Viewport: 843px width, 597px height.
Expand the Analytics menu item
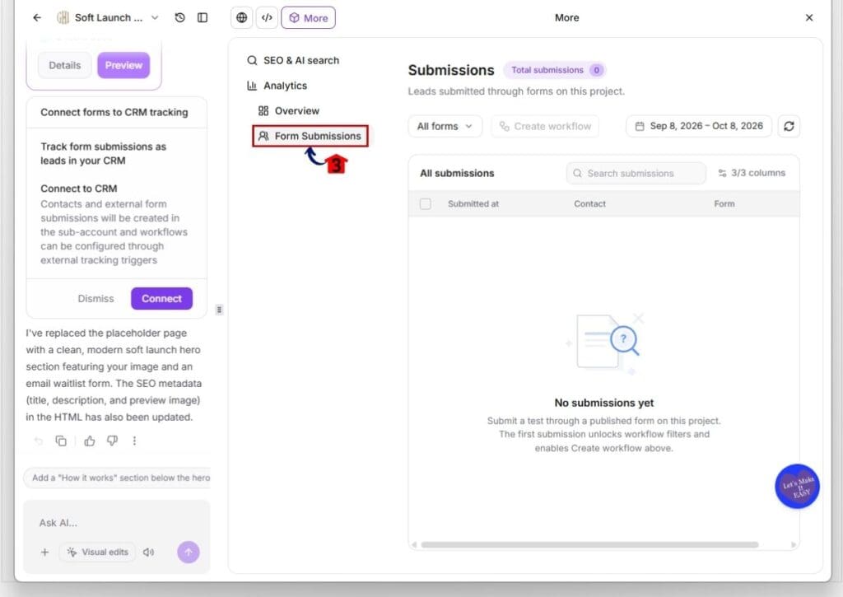[x=277, y=86]
